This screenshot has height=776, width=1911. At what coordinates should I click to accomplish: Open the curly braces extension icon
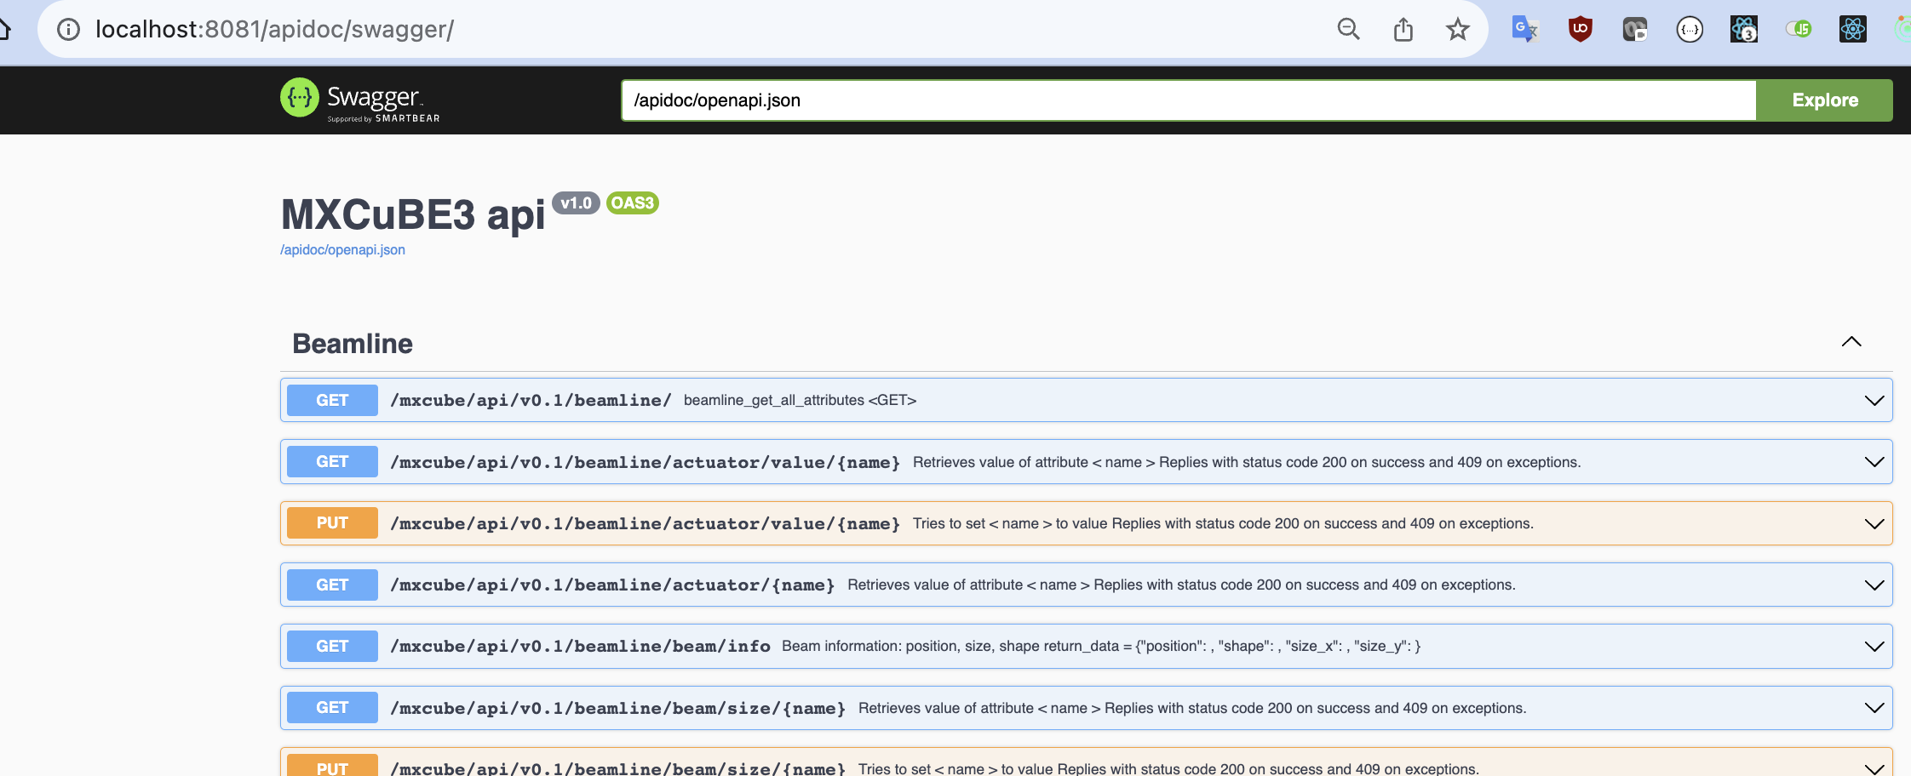point(1690,30)
